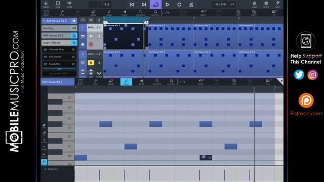324x182 pixels.
Task: Open the Help section
Action: [x=277, y=5]
